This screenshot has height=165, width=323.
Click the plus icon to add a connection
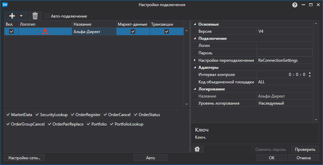[x=12, y=16]
